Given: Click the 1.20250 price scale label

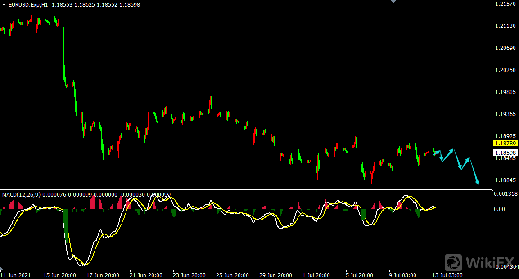Looking at the screenshot, I should [505, 70].
